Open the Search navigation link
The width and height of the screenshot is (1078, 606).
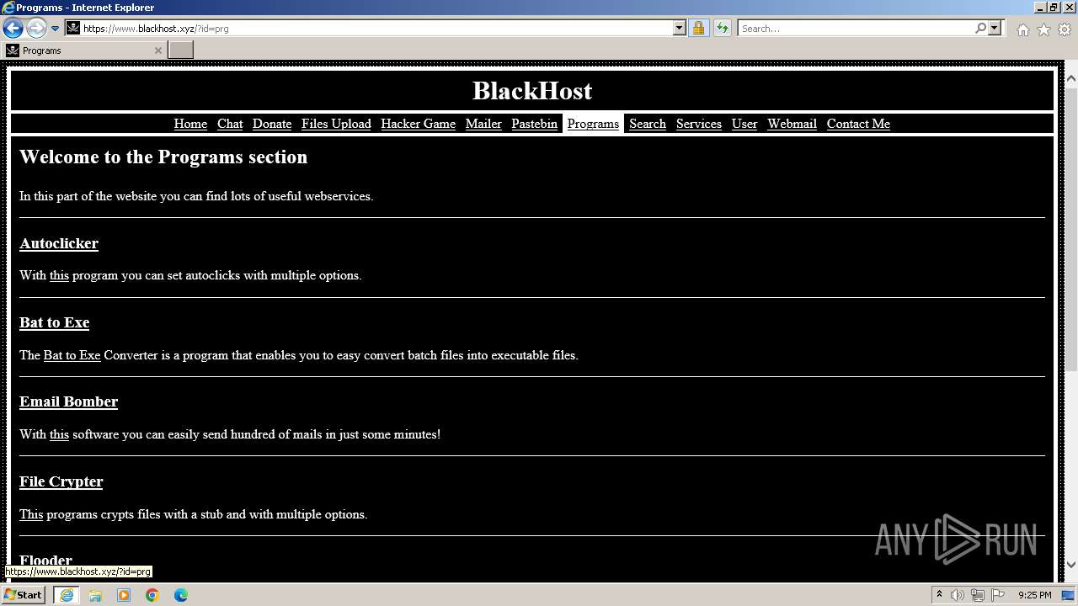click(x=648, y=124)
